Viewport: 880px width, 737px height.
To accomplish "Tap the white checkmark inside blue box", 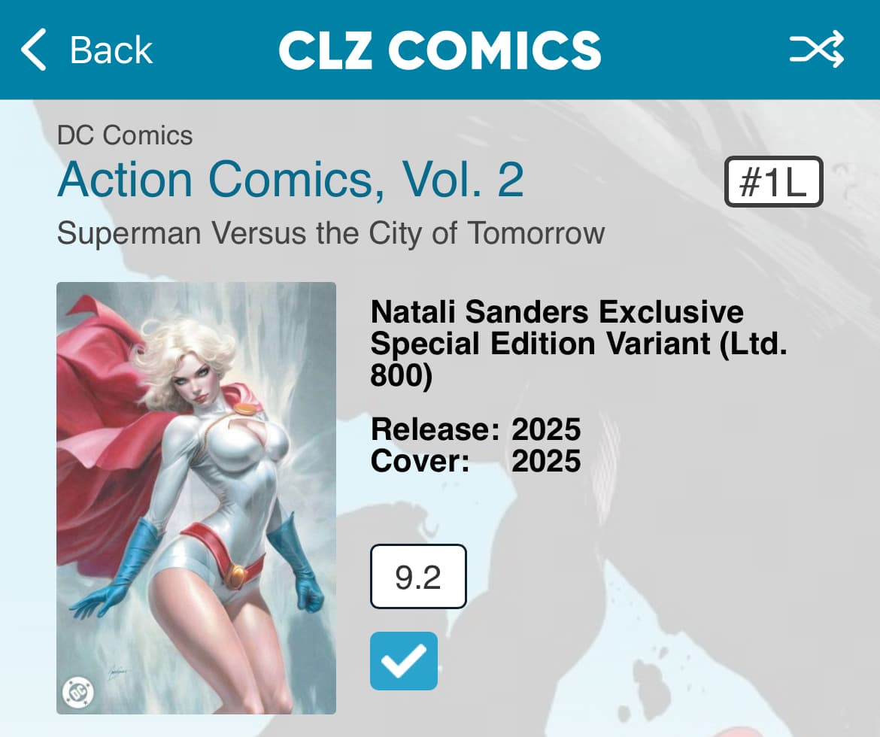I will pos(403,660).
